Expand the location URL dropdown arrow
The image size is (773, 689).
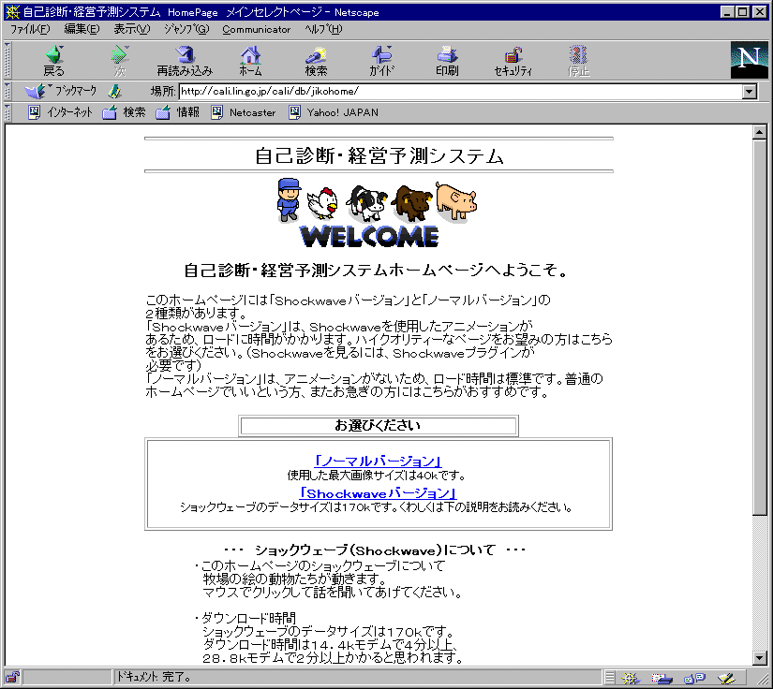(x=749, y=92)
